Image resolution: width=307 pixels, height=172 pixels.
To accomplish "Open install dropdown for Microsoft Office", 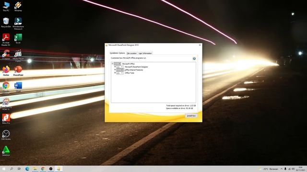I will [x=117, y=64].
